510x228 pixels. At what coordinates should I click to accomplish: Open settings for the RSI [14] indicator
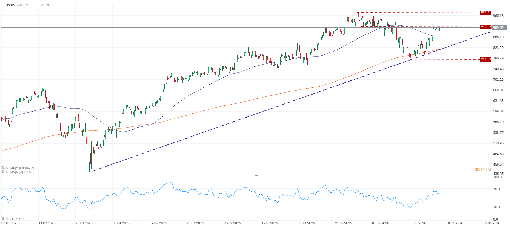point(3,219)
